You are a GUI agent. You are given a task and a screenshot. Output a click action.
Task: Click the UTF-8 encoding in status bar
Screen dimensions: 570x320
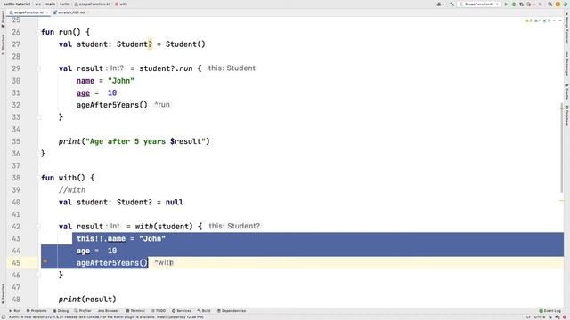[540, 317]
